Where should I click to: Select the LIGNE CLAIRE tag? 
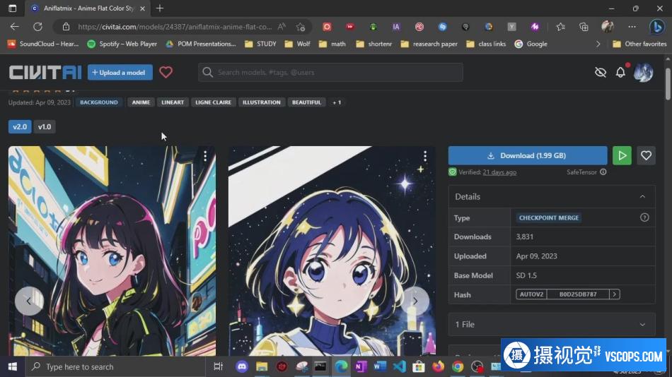tap(214, 102)
